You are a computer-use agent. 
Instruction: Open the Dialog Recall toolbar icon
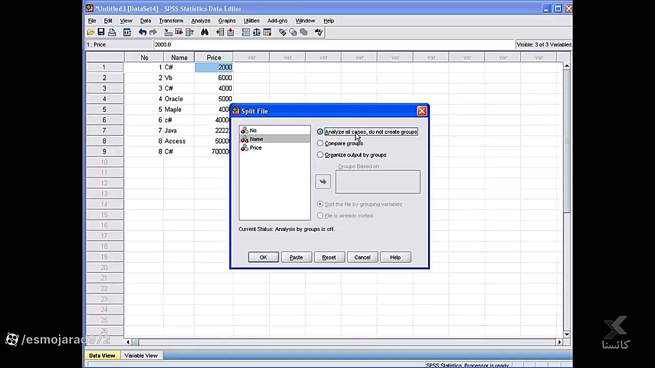tap(127, 32)
